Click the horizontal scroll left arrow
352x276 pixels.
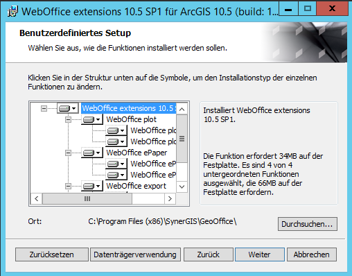37,198
